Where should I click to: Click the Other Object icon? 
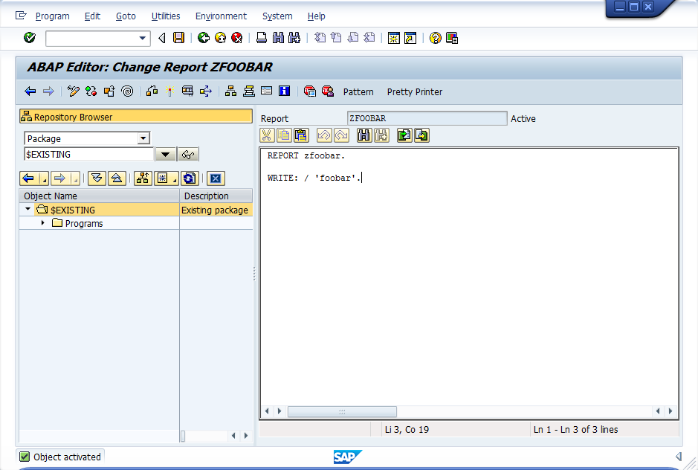point(109,91)
